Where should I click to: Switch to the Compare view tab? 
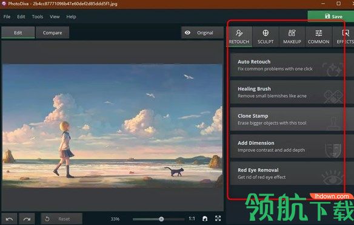[52, 33]
